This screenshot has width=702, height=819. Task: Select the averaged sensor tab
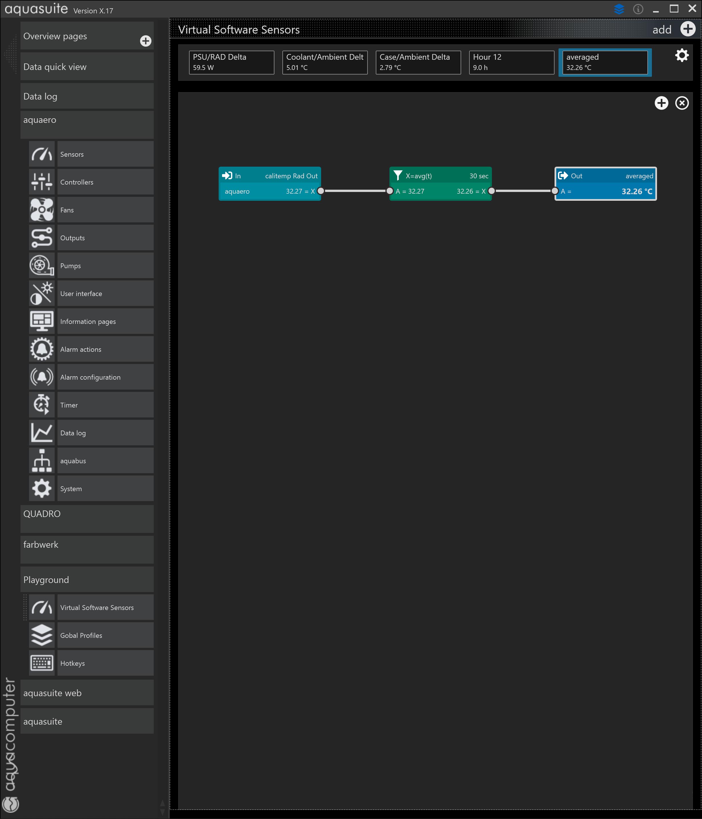(605, 63)
